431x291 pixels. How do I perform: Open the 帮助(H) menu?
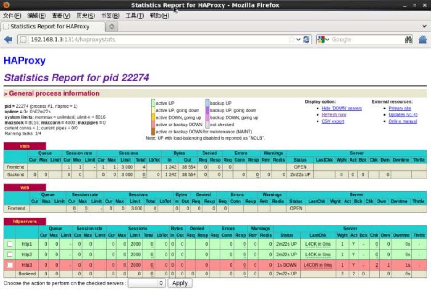(x=159, y=16)
